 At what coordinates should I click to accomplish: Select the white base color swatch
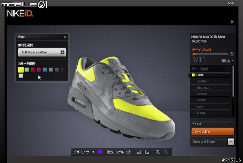[x=21, y=75]
